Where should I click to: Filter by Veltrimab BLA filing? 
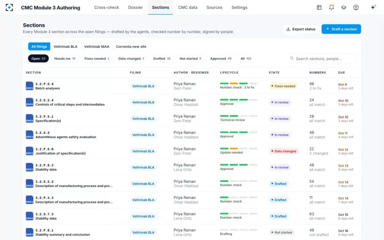coord(66,47)
